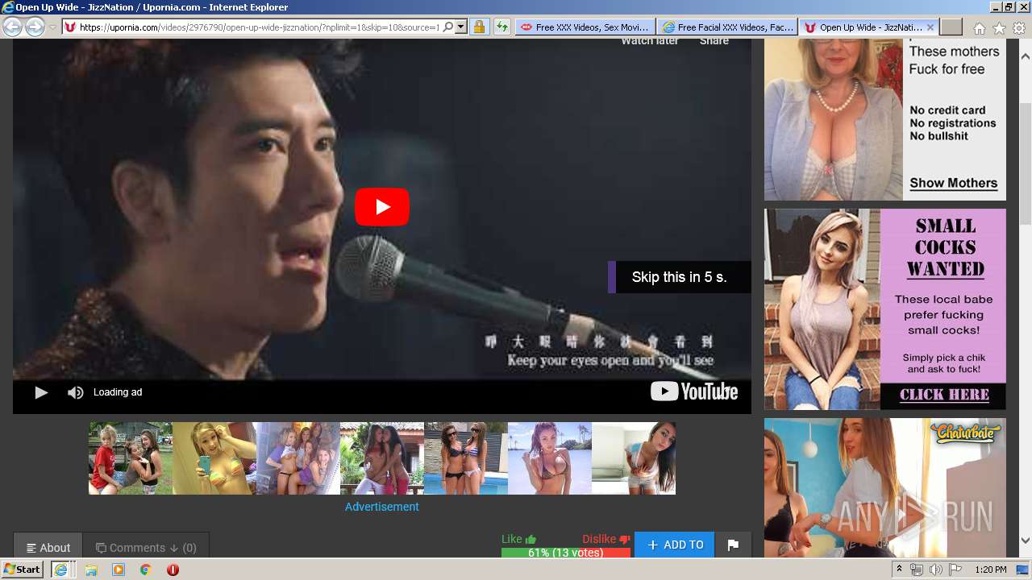Click the network tray icon

[x=917, y=570]
